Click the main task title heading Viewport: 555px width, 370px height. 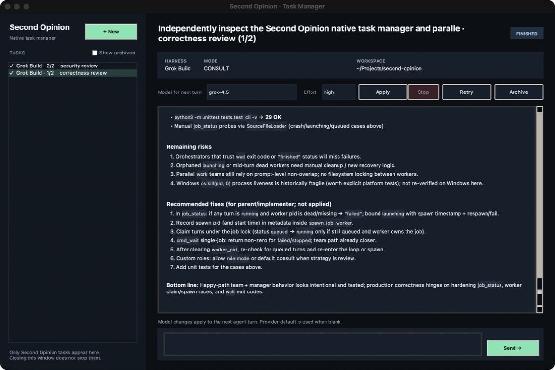click(x=311, y=33)
